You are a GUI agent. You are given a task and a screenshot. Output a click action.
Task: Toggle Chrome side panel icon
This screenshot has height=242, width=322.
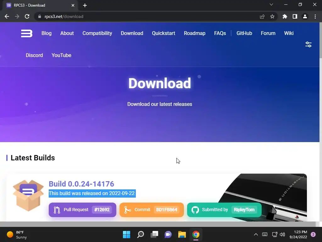[x=295, y=16]
